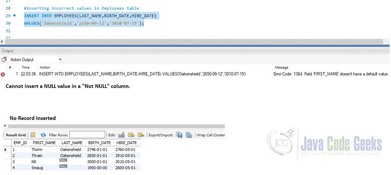Click the Action column header in output
Screen dimensions: 391x175
click(x=45, y=67)
